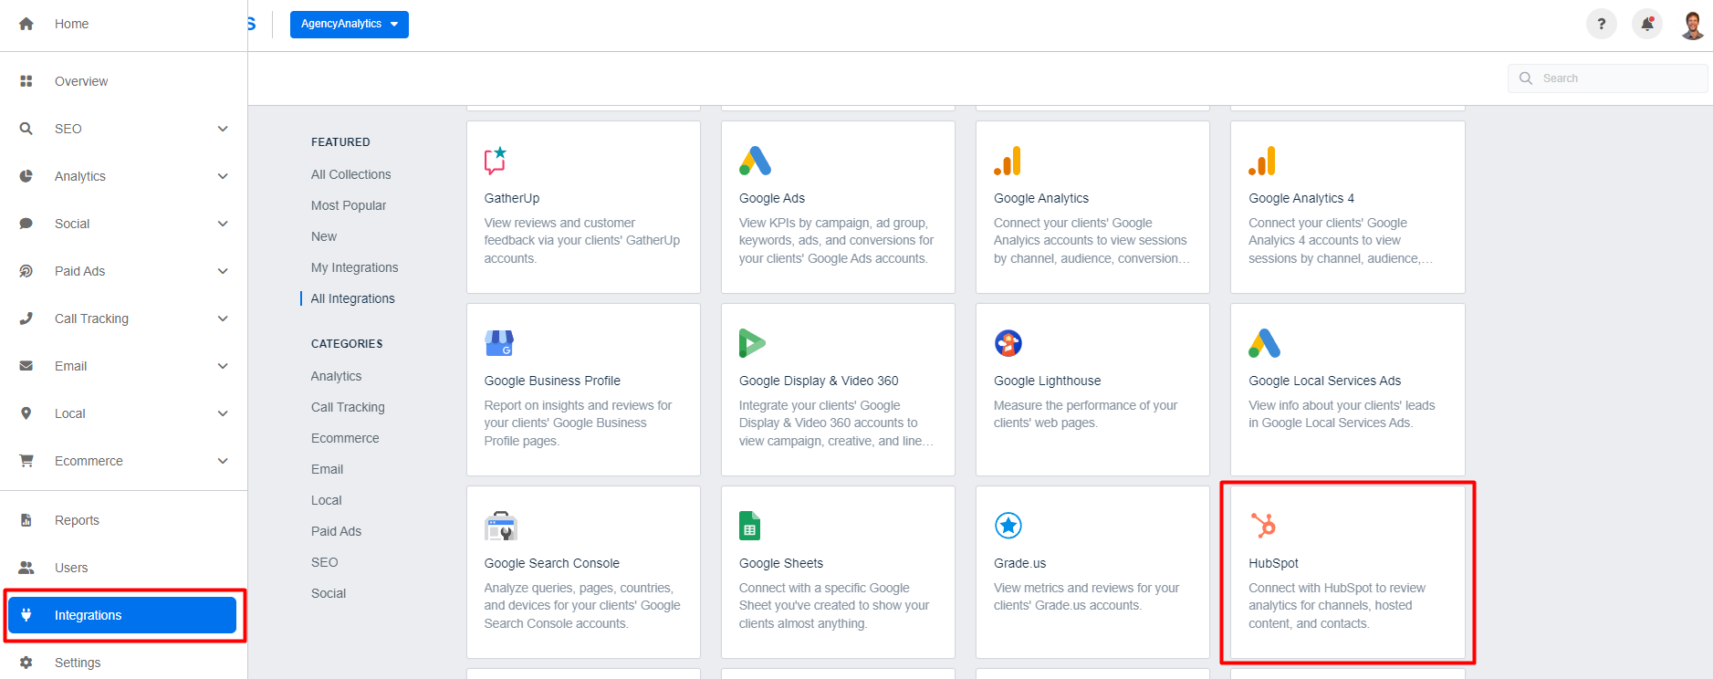
Task: Select the New filter
Action: pos(324,236)
